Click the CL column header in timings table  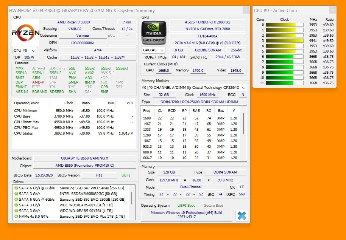pos(160,111)
